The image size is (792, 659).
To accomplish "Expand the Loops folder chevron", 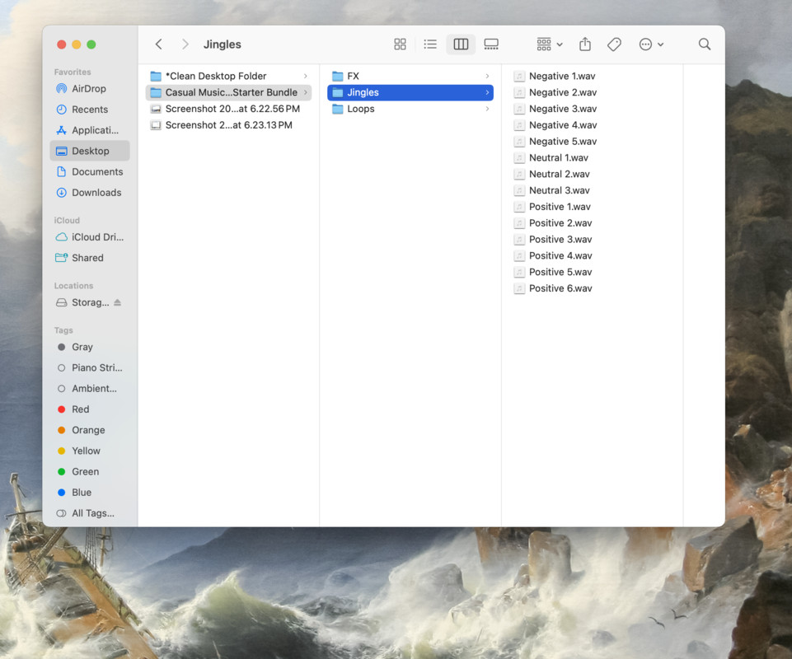I will pos(487,109).
